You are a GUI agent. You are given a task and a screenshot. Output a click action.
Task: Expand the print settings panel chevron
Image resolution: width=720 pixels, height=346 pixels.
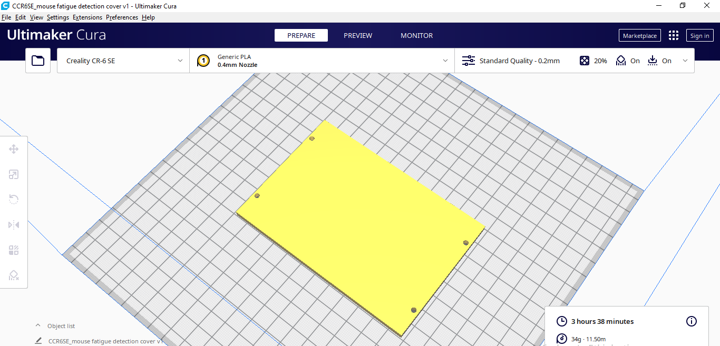pos(685,61)
